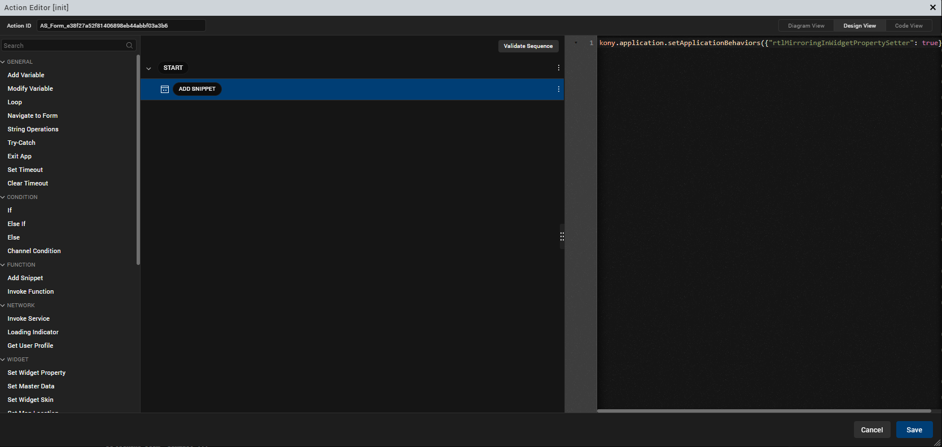The width and height of the screenshot is (942, 447).
Task: Choose Loop action
Action: coord(15,102)
